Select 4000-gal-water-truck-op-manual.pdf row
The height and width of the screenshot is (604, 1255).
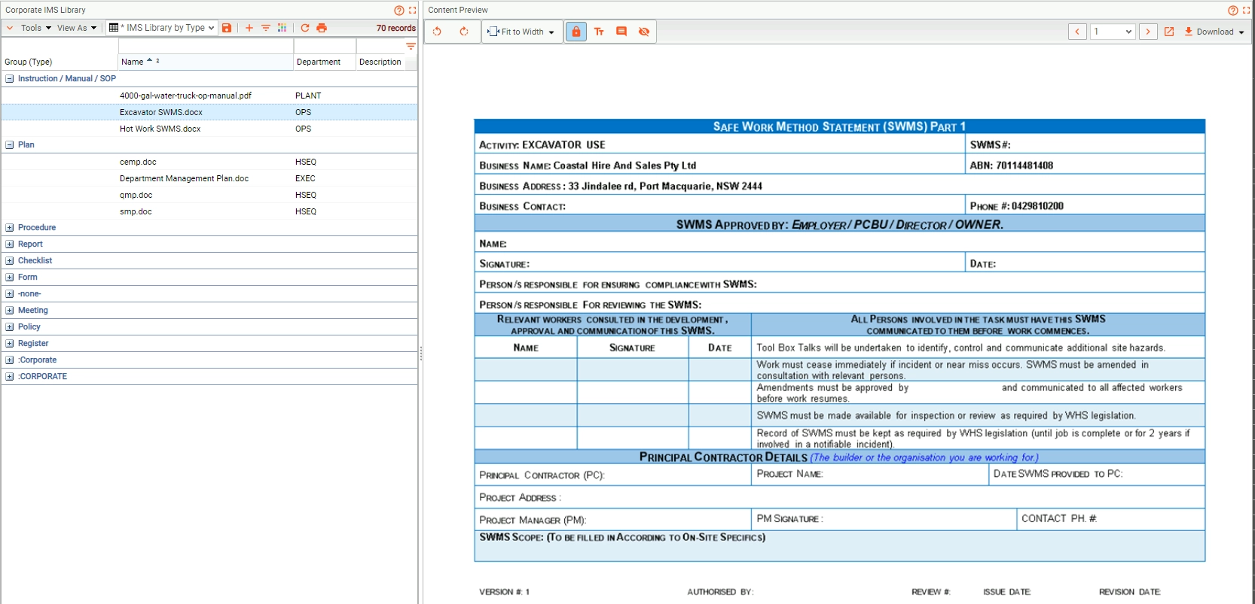tap(209, 96)
